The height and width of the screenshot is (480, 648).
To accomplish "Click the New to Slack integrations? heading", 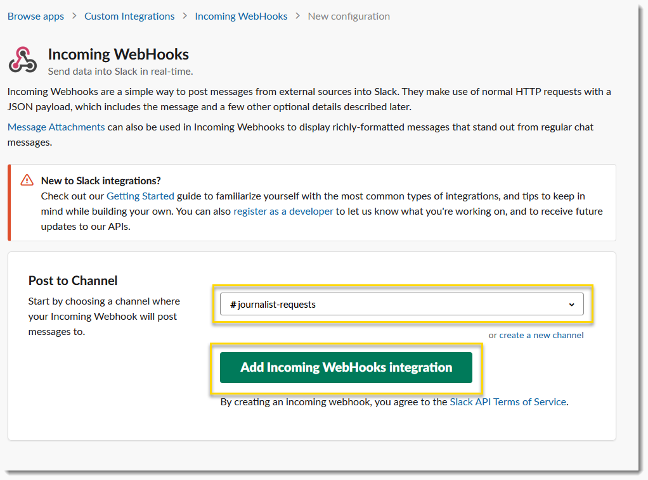I will pyautogui.click(x=101, y=180).
